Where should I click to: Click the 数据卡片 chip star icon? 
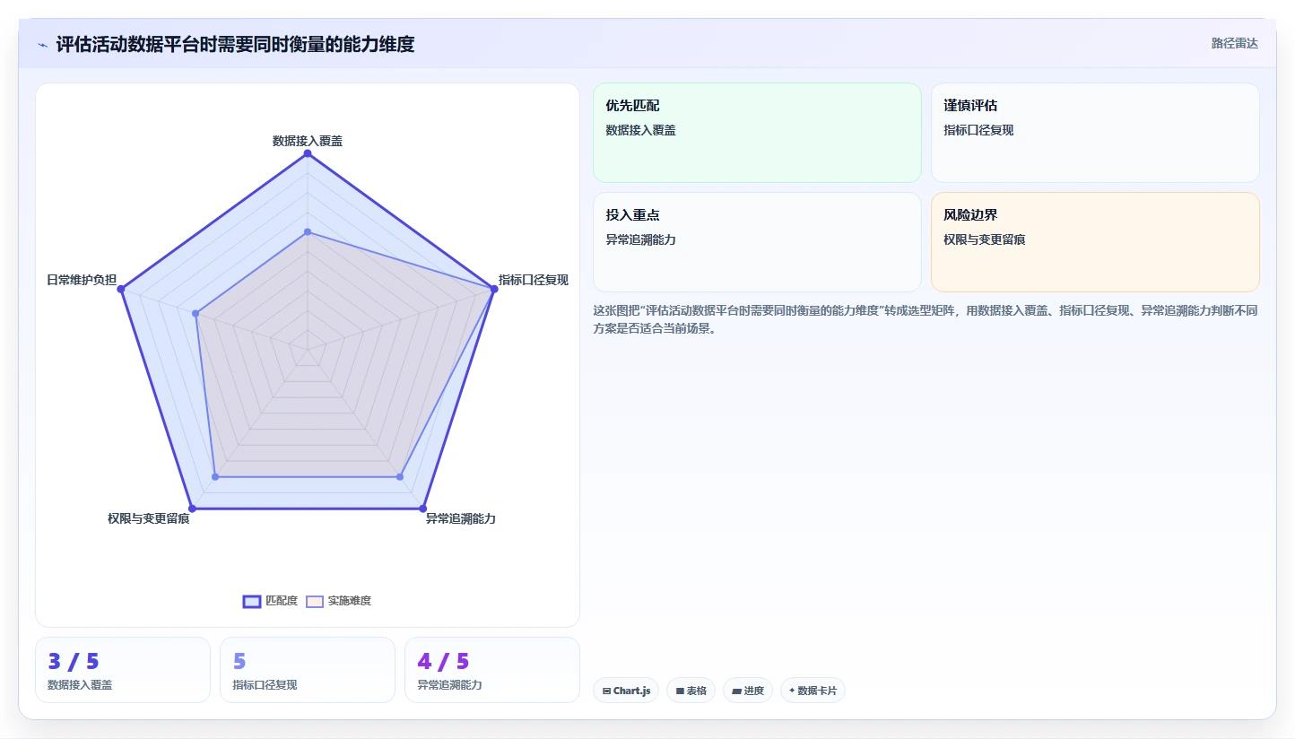point(792,691)
